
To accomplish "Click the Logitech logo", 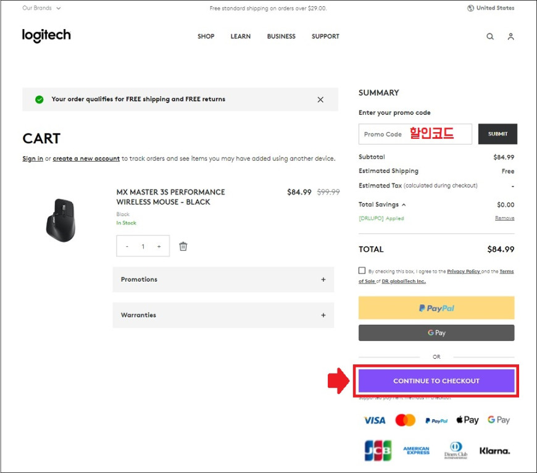I will pyautogui.click(x=46, y=35).
